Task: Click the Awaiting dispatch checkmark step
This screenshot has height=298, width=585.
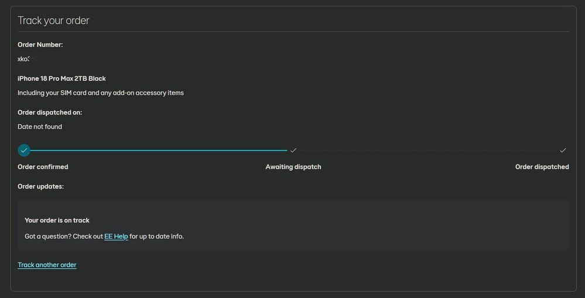Action: point(293,150)
